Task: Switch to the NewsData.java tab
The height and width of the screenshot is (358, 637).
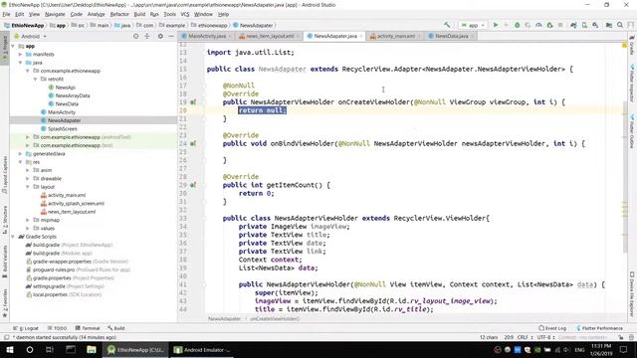Action: coord(451,36)
